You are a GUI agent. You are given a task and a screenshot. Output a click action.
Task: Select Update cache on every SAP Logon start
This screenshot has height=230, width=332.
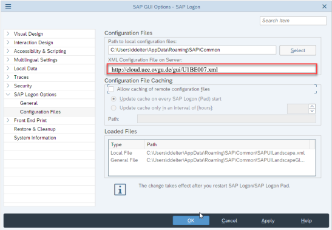[x=113, y=99]
